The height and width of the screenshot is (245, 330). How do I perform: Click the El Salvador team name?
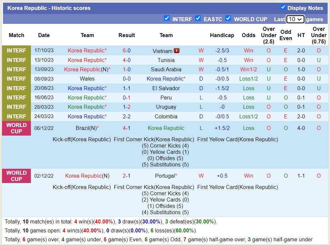click(166, 88)
